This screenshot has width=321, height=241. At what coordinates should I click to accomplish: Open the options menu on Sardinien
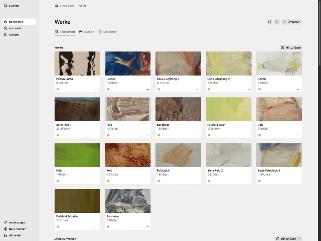(147, 226)
